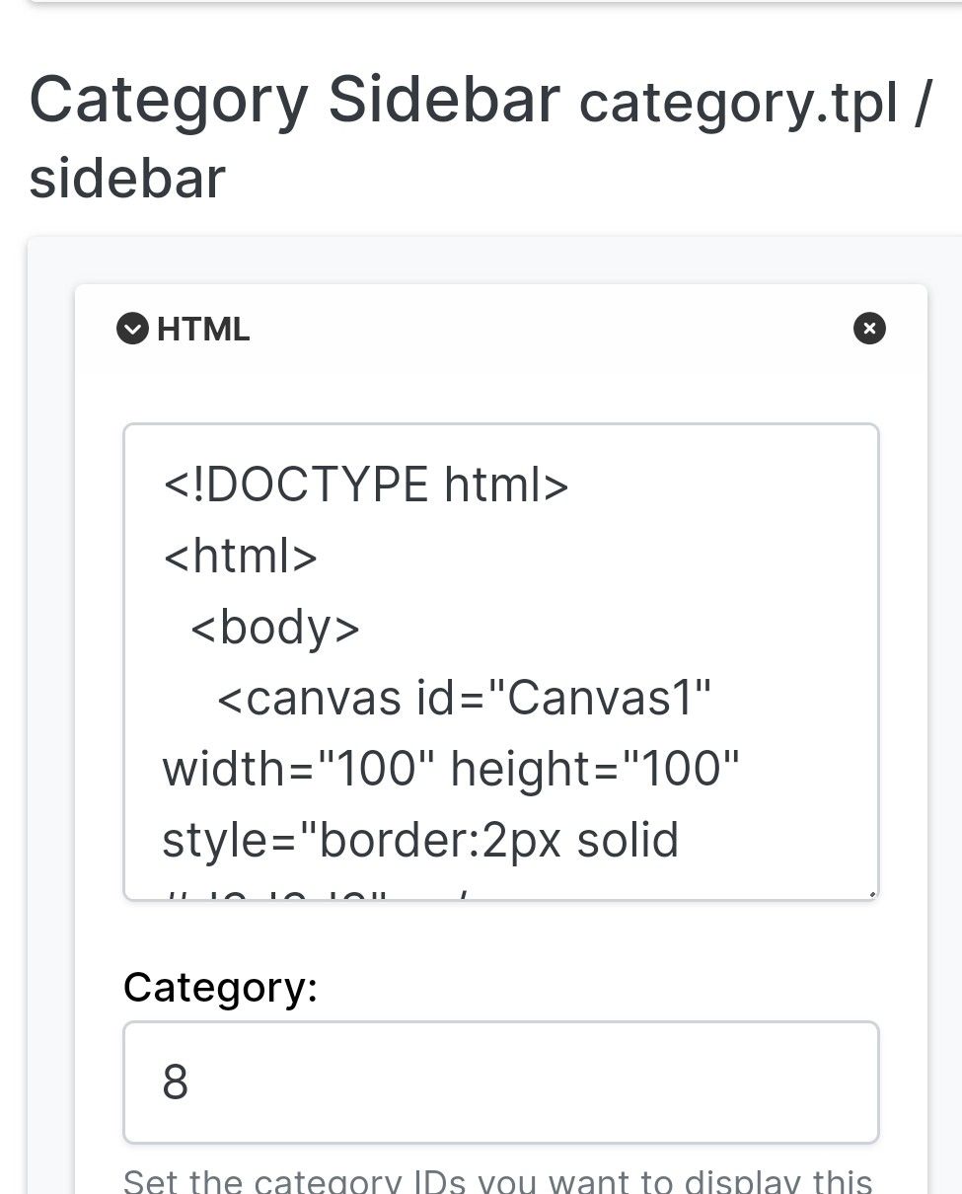This screenshot has width=962, height=1194.
Task: Click the value 8 in Category field
Action: (x=176, y=1082)
